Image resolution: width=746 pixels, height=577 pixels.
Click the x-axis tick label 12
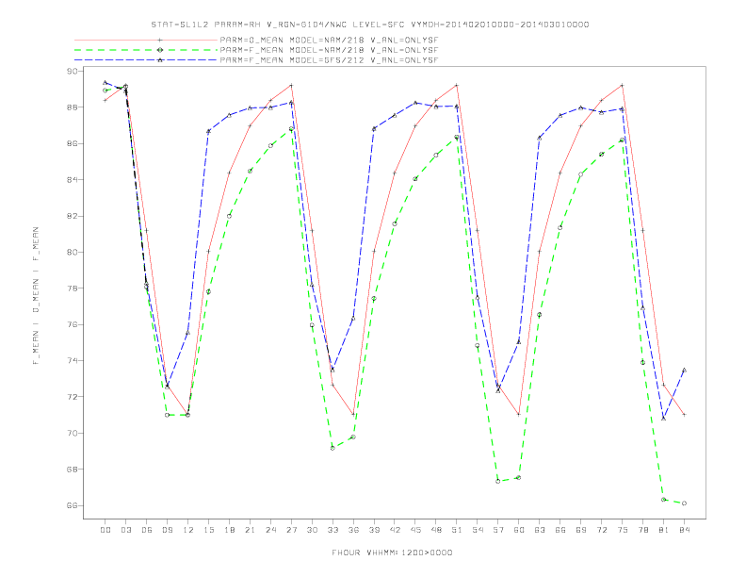pyautogui.click(x=188, y=530)
